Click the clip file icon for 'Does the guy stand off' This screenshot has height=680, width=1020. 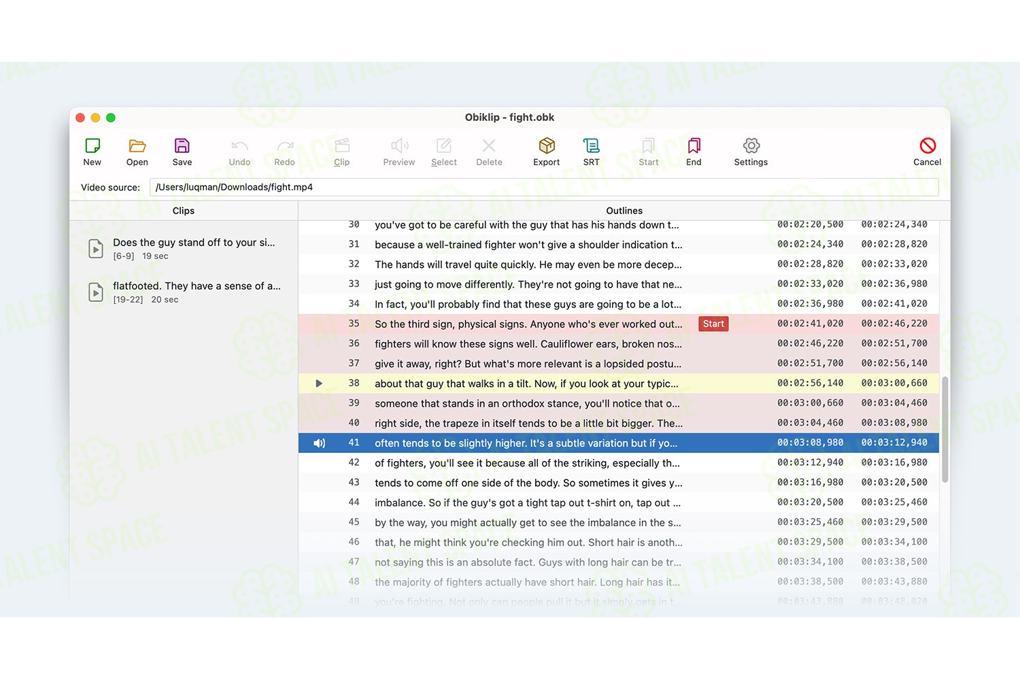tap(96, 249)
